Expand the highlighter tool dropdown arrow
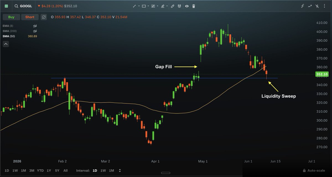 (x=167, y=6)
